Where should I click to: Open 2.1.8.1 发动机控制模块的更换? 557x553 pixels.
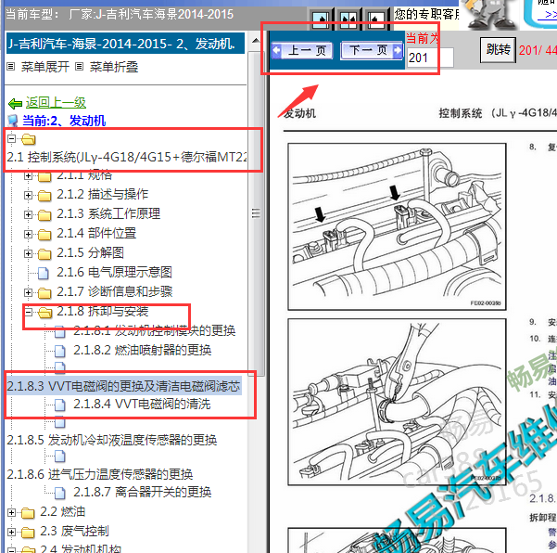tap(155, 330)
